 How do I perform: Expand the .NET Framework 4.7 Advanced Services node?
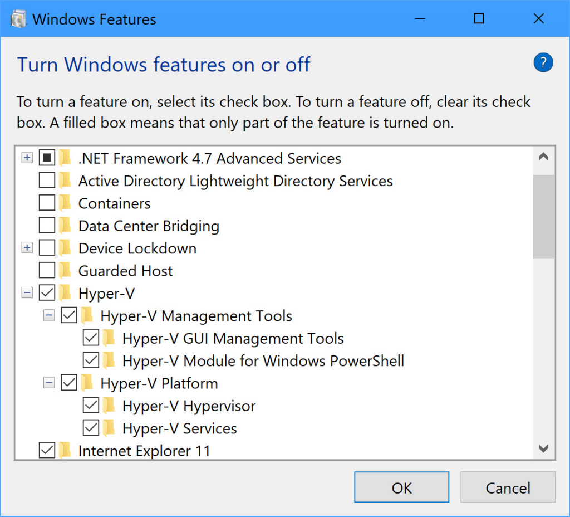point(27,158)
